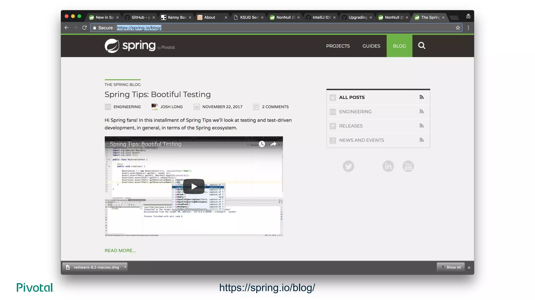The width and height of the screenshot is (535, 300).
Task: Open the Twitter social icon
Action: 348,166
